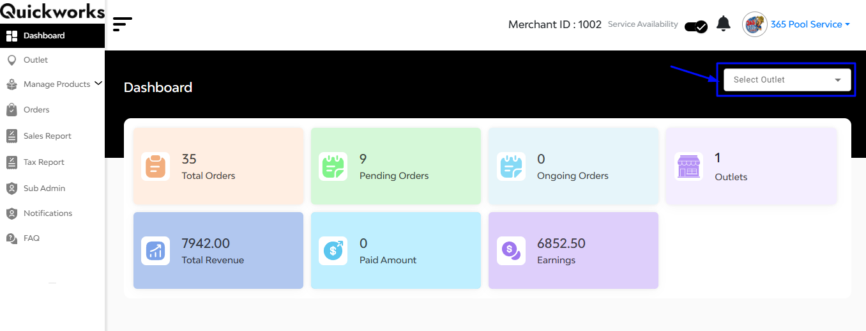Viewport: 866px width, 331px height.
Task: Click the Total Orders clipboard icon
Action: point(155,166)
